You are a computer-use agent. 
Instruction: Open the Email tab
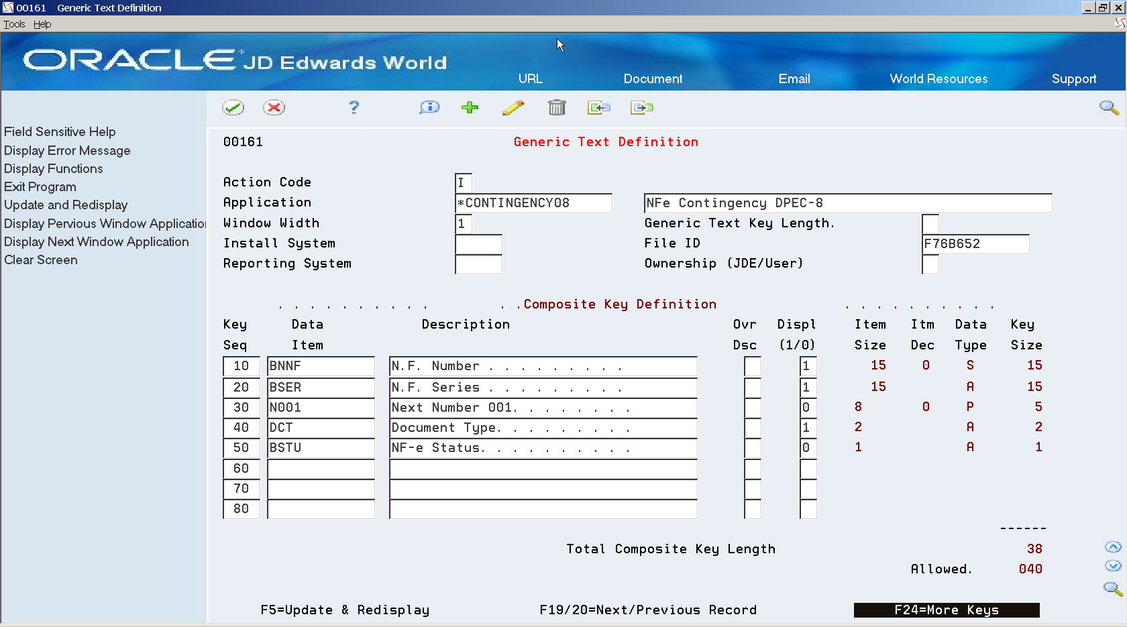click(x=794, y=78)
